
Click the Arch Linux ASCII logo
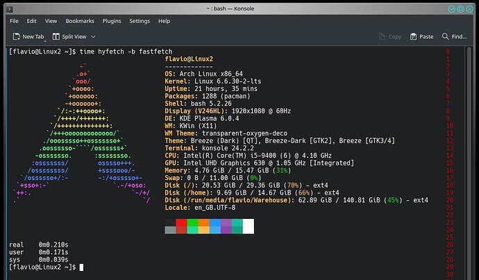[x=82, y=133]
